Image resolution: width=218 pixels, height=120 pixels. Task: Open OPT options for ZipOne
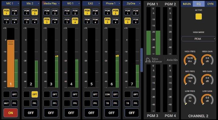136,94
